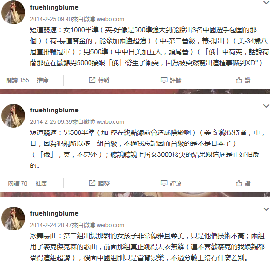Open fruehlingblume profile name on first post
Image resolution: width=270 pixels, height=263 pixels.
pyautogui.click(x=54, y=7)
